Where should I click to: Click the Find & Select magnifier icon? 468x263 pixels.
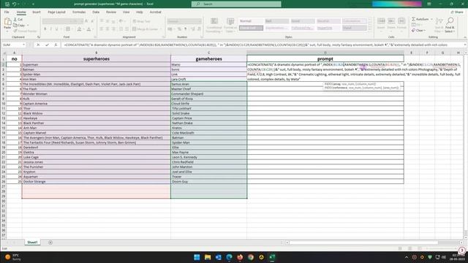tap(450, 21)
